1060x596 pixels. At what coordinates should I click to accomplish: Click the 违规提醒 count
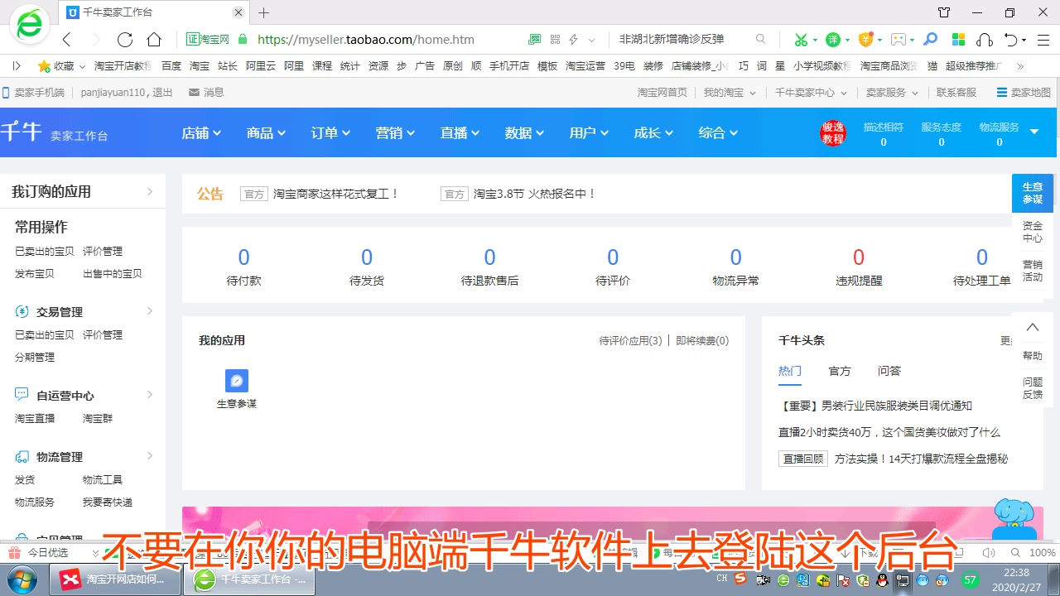coord(859,257)
